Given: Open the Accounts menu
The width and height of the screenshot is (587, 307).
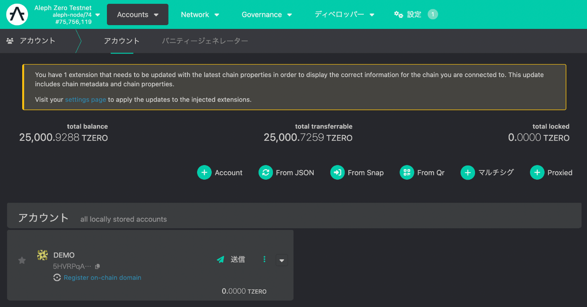Looking at the screenshot, I should click(x=138, y=15).
